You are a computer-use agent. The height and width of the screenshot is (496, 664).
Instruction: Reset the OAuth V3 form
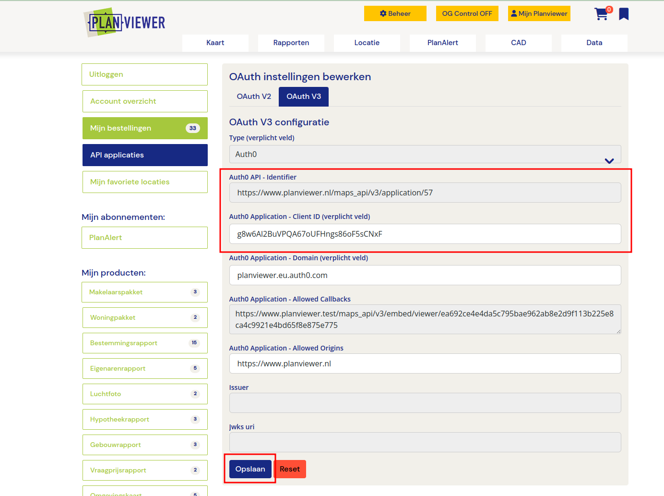(x=290, y=469)
